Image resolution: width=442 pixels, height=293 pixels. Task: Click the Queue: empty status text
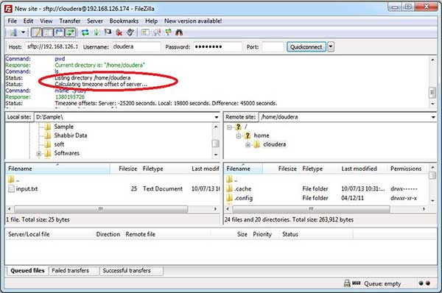tap(382, 283)
